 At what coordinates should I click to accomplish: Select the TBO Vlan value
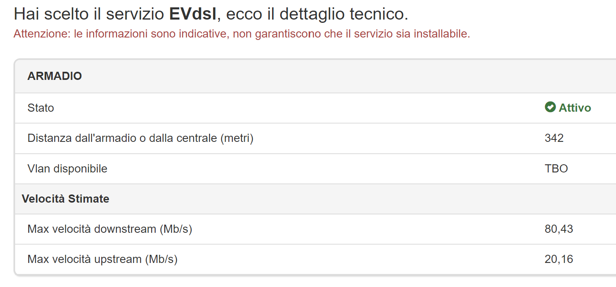[x=556, y=168]
